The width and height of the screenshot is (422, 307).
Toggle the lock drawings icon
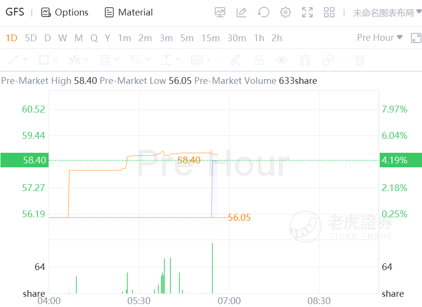[x=258, y=60]
